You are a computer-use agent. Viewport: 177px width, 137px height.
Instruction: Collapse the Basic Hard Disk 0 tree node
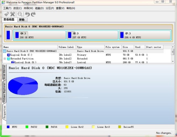(x=4, y=51)
